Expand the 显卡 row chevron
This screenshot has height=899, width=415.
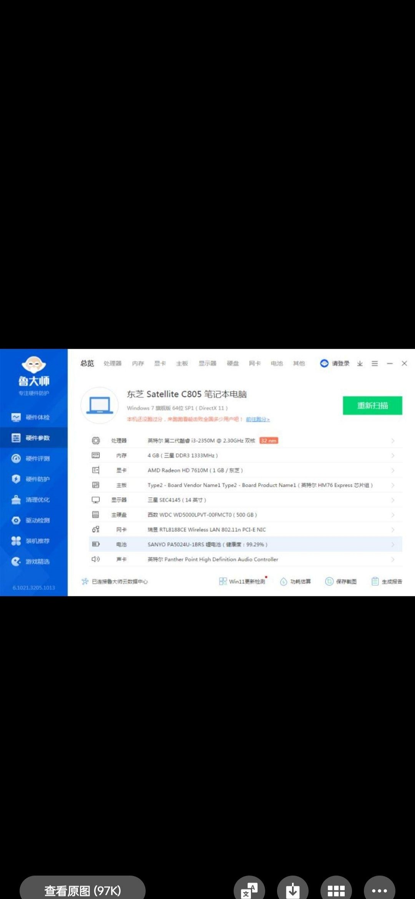tap(393, 470)
